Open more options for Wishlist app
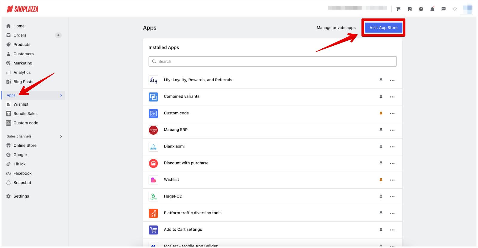The height and width of the screenshot is (248, 478). (392, 180)
